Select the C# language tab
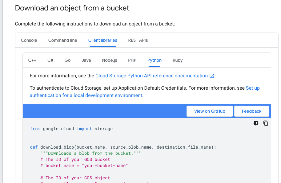Image resolution: width=281 pixels, height=183 pixels. 50,60
